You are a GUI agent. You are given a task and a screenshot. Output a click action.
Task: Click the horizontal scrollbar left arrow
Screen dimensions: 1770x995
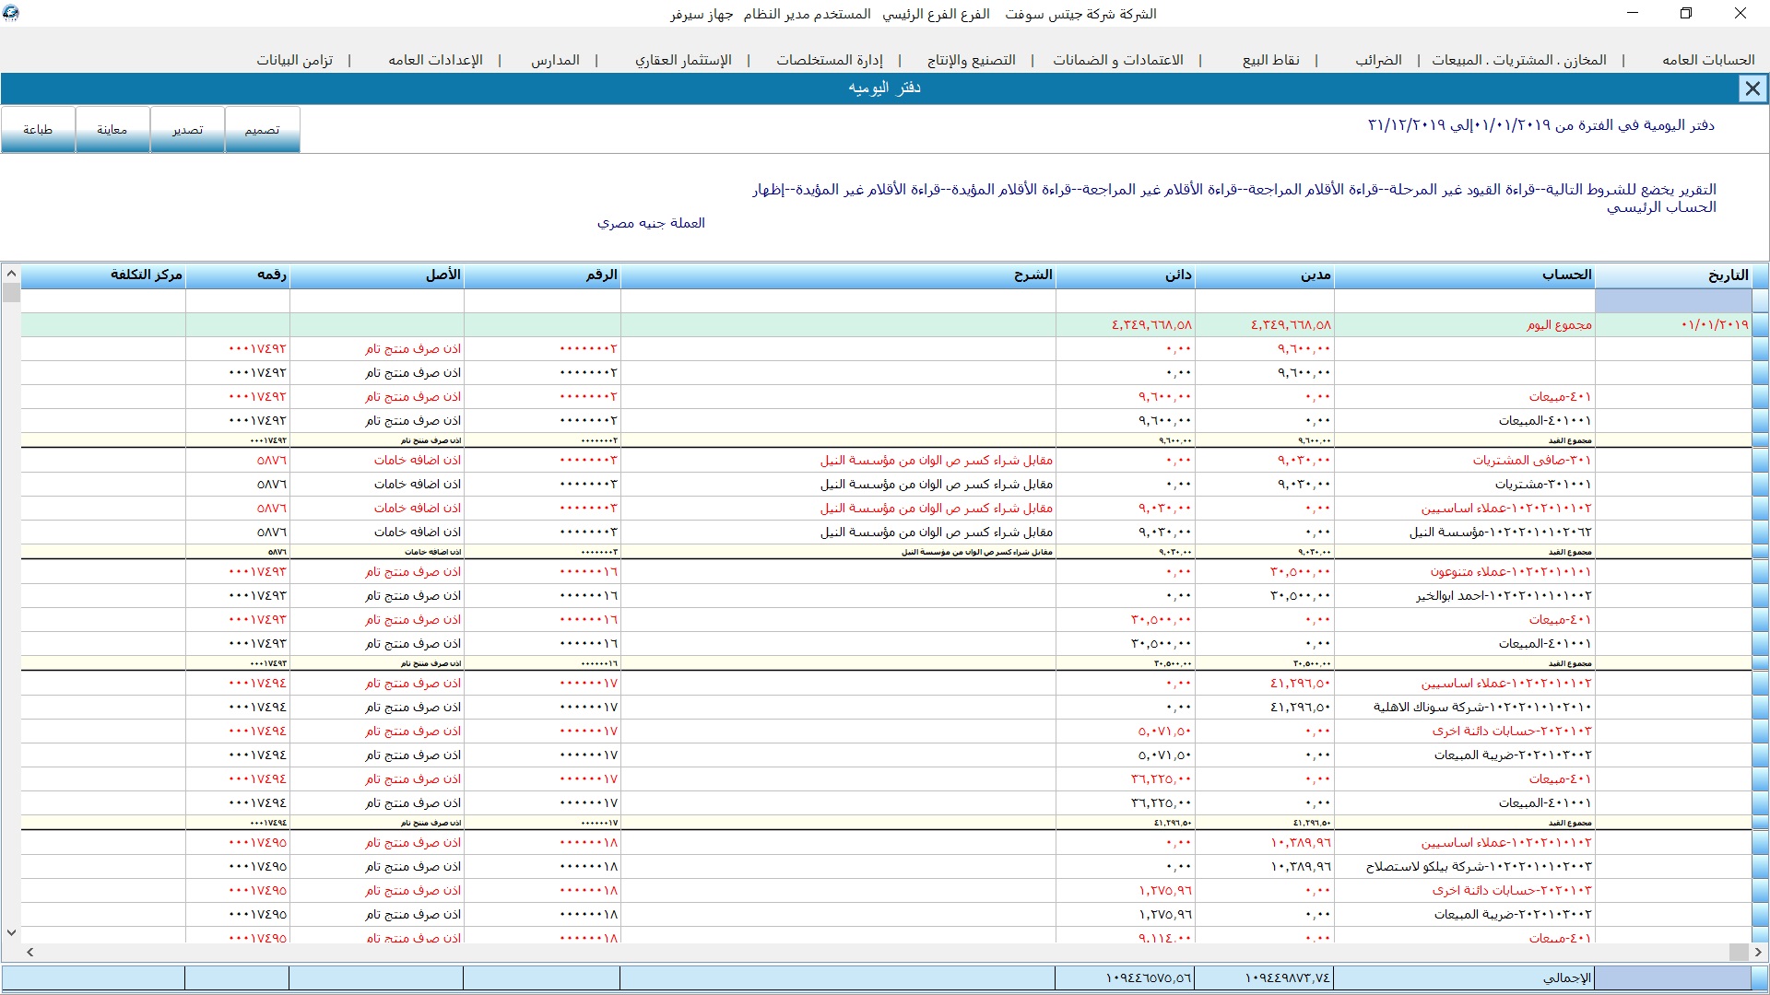[x=30, y=952]
